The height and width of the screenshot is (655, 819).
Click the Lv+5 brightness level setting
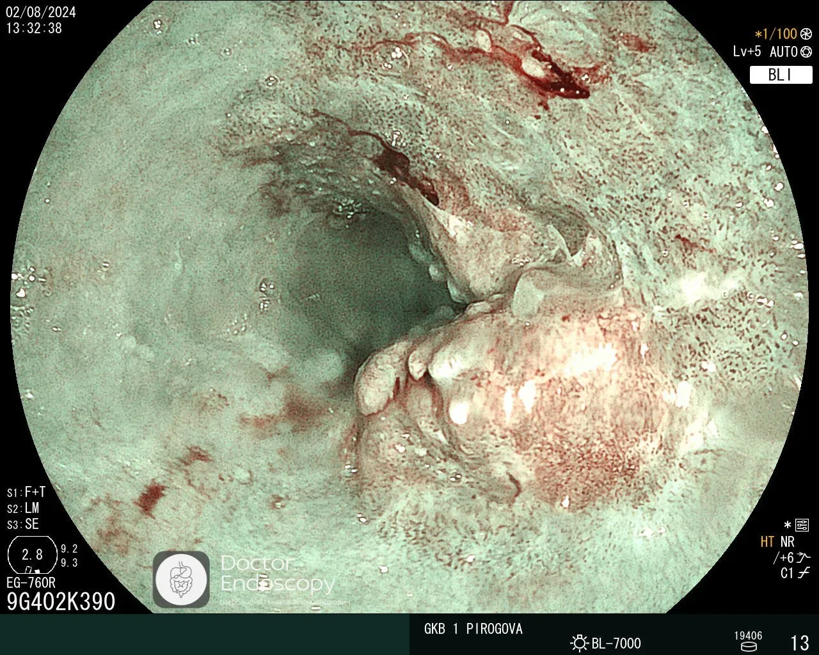coord(747,52)
